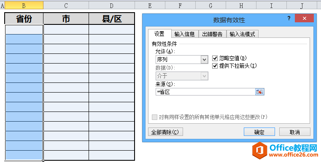The width and height of the screenshot is (321, 162).
Task: Click the 取消 button
Action: pyautogui.click(x=295, y=132)
